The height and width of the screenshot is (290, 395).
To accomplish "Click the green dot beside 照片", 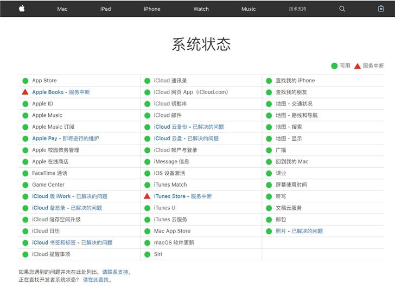I will [x=269, y=231].
